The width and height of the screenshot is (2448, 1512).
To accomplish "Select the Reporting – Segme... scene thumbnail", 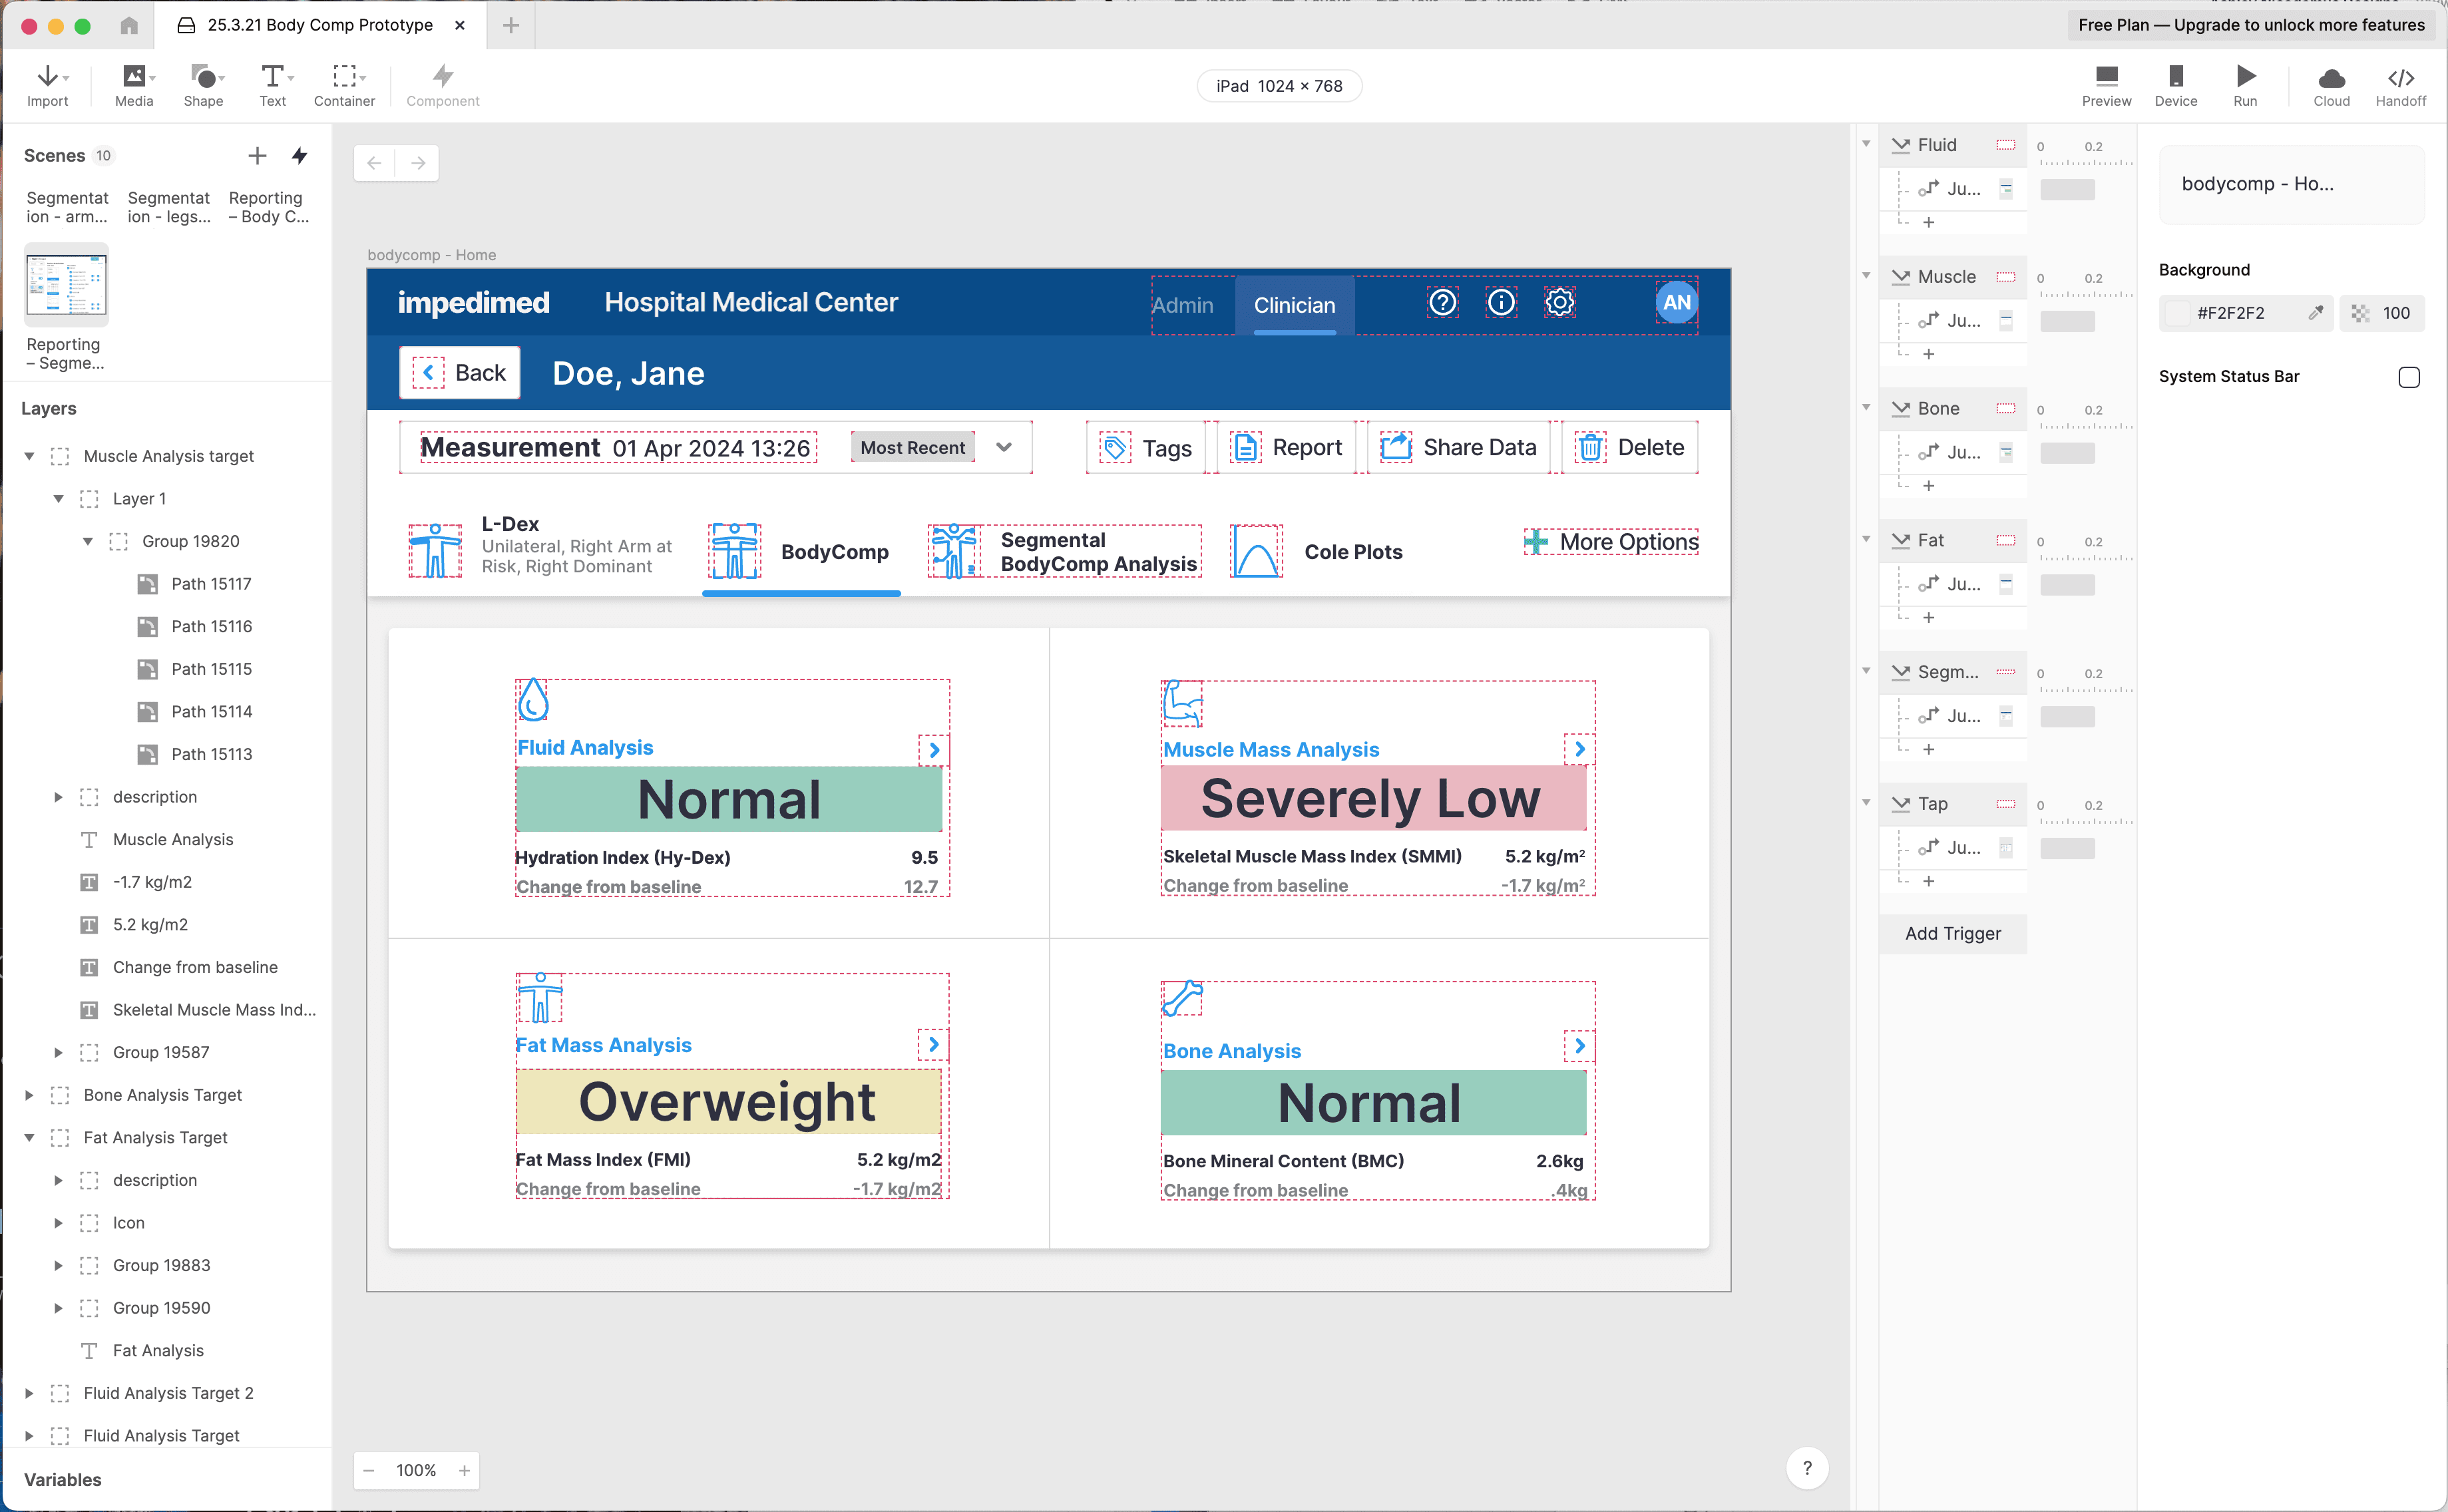I will tap(66, 285).
